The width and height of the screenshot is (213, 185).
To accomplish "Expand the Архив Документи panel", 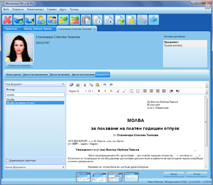I will [63, 167].
